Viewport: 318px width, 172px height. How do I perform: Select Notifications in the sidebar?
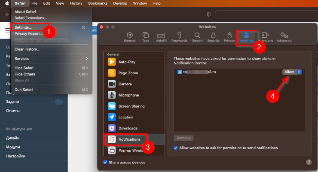[x=129, y=139]
